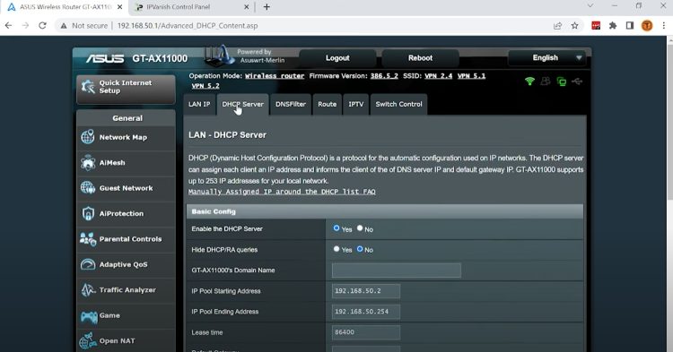The width and height of the screenshot is (673, 352).
Task: Click the Quick Internet Setup label
Action: (x=125, y=87)
